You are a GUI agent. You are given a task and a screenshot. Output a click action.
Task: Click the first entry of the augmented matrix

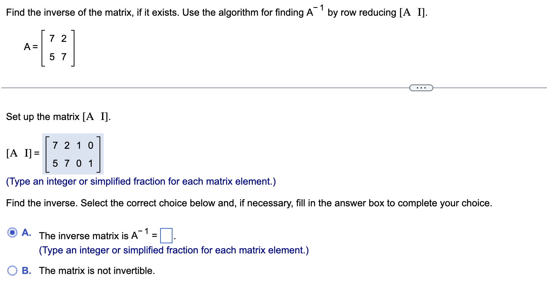tap(54, 145)
